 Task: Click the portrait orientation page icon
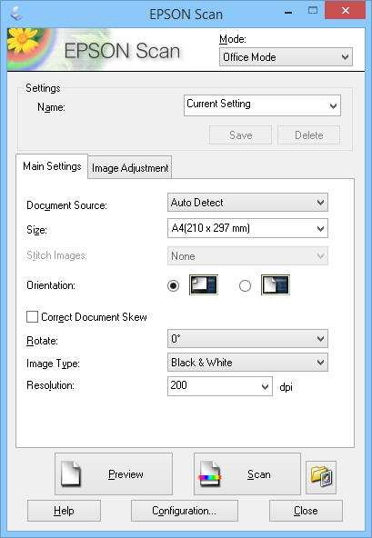[x=276, y=284]
